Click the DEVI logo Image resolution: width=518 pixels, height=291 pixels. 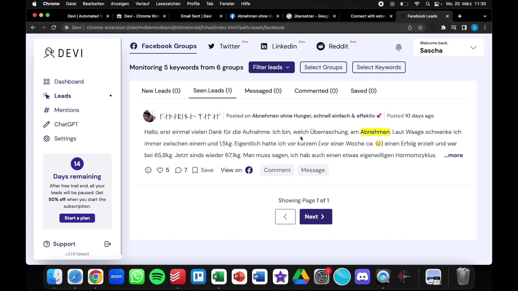63,53
